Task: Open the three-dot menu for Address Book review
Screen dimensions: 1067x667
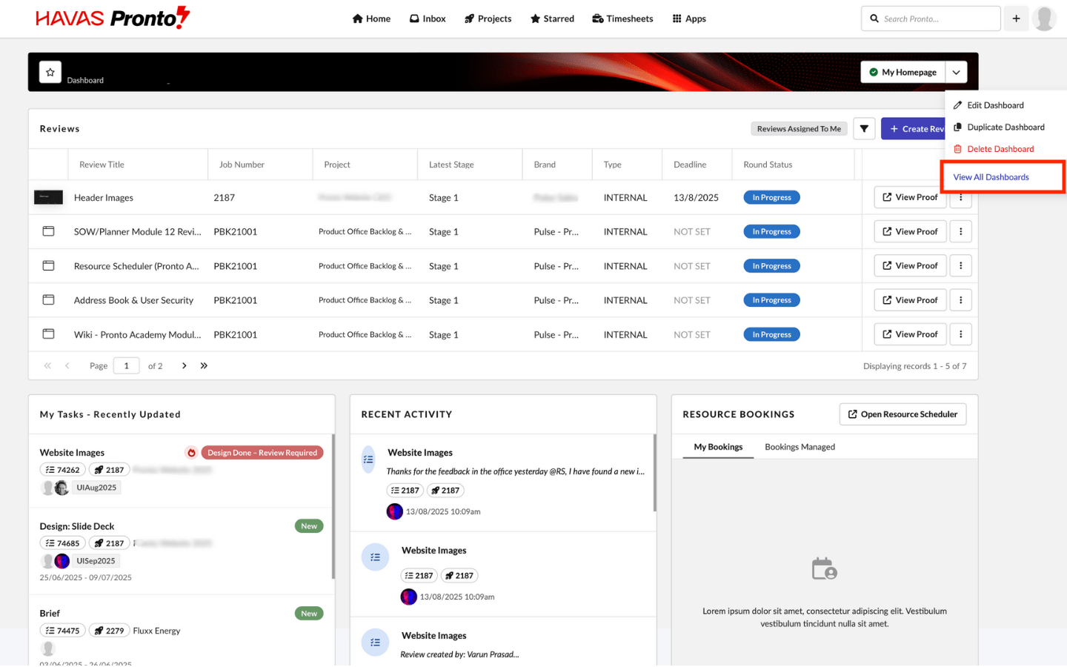Action: coord(960,300)
